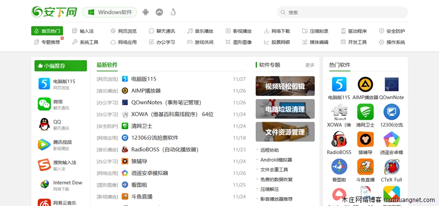439x206 pixels.
Task: Open the 聊天通讯 category
Action: pos(162,31)
